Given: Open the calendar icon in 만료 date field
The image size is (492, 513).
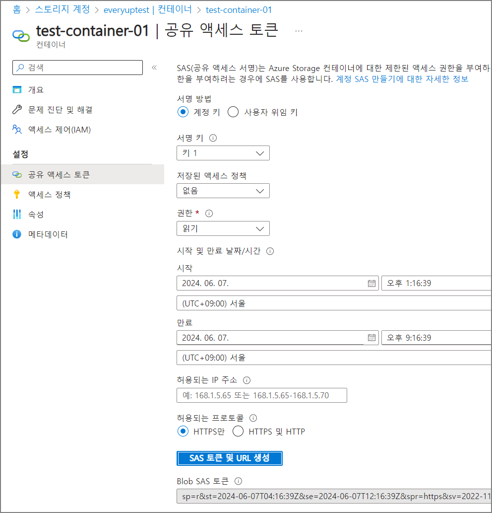Looking at the screenshot, I should [372, 338].
